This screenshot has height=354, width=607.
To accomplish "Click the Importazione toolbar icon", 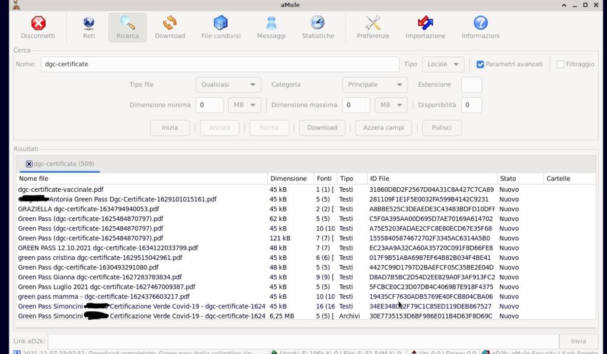I will click(x=425, y=27).
